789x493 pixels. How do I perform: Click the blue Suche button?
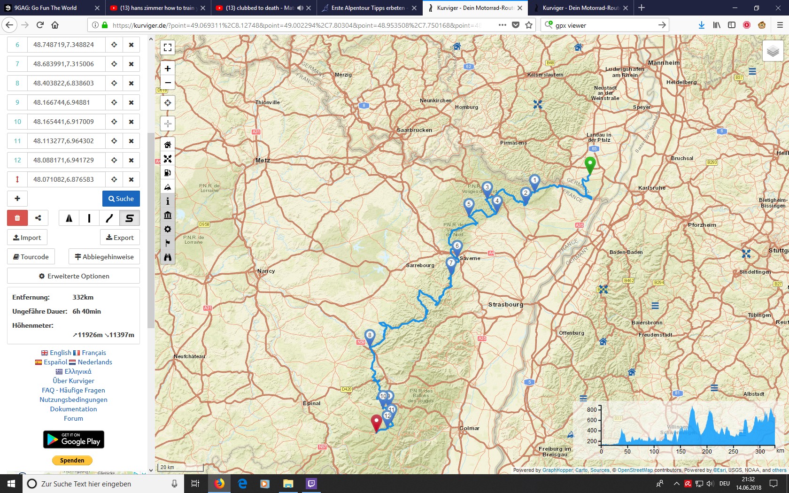click(x=121, y=199)
